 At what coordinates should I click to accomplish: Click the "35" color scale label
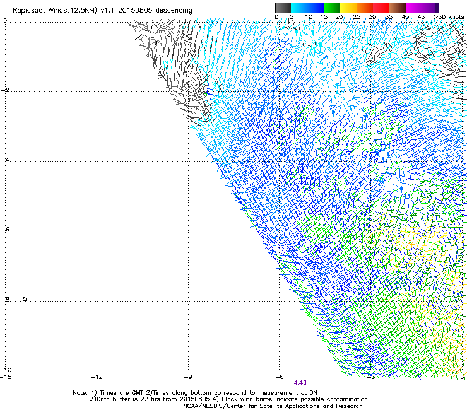pos(389,17)
